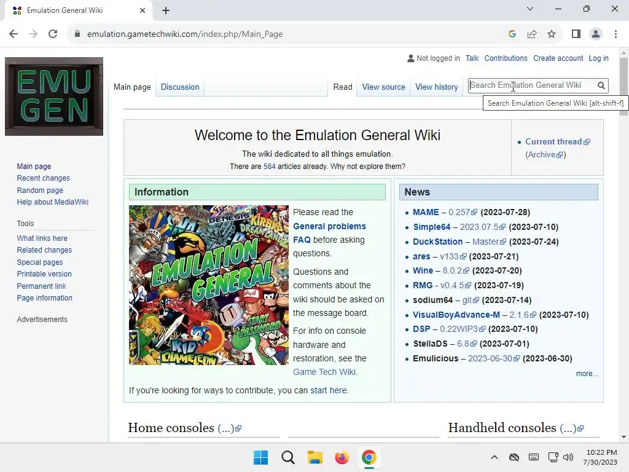This screenshot has width=629, height=472.
Task: Click the volume speaker tray icon
Action: (568, 457)
